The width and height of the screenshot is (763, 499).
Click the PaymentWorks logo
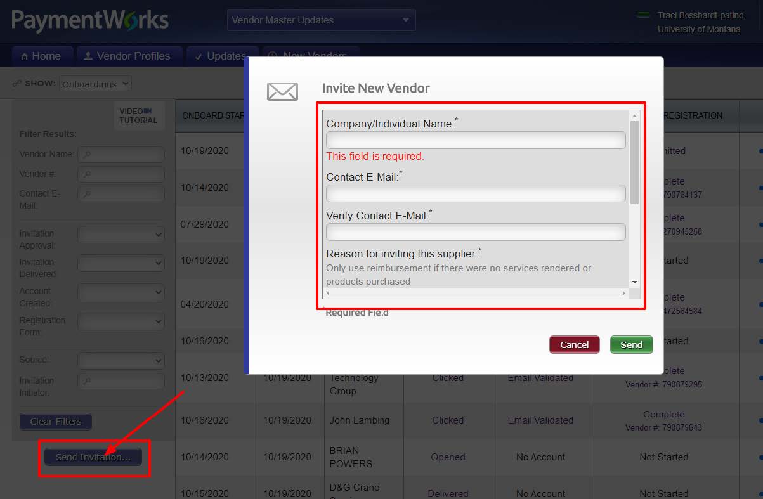90,21
